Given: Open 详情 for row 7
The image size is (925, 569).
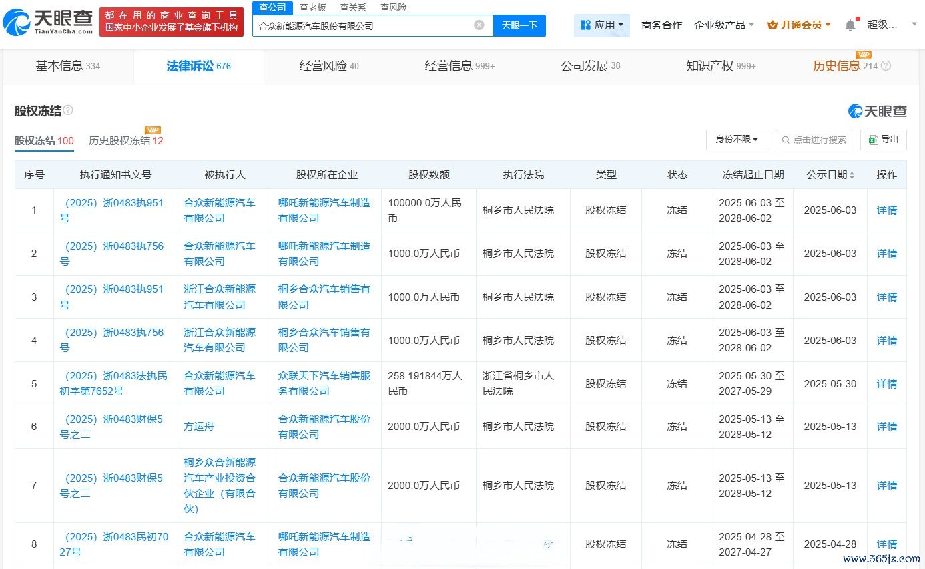Looking at the screenshot, I should click(x=886, y=486).
